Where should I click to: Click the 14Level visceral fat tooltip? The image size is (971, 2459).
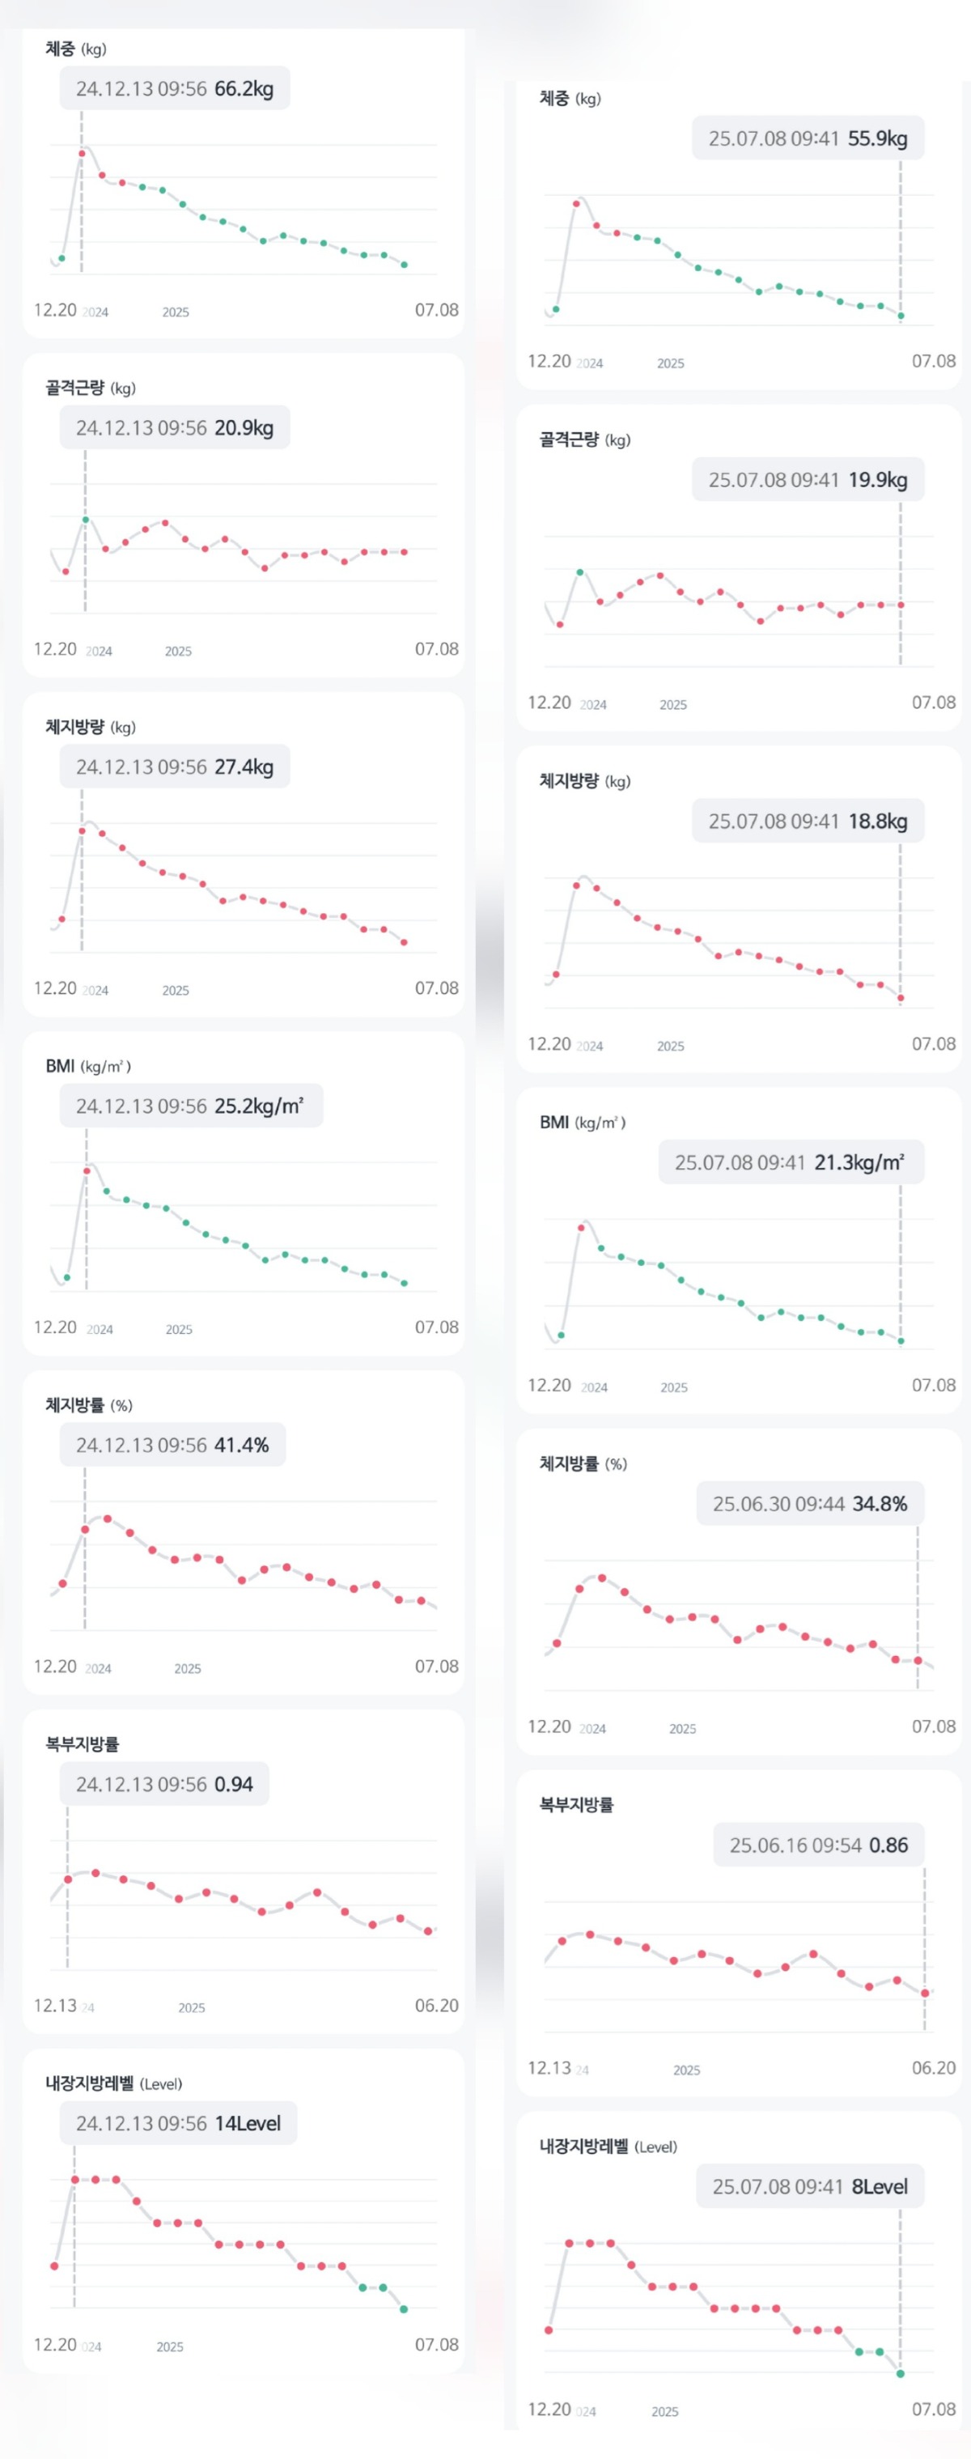[x=178, y=2122]
